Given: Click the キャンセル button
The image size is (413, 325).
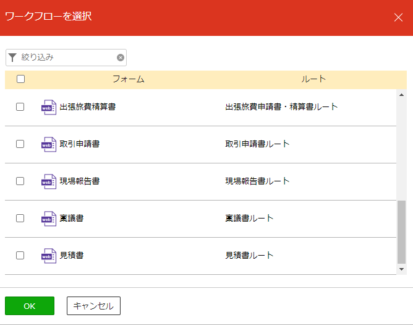Looking at the screenshot, I should click(93, 306).
